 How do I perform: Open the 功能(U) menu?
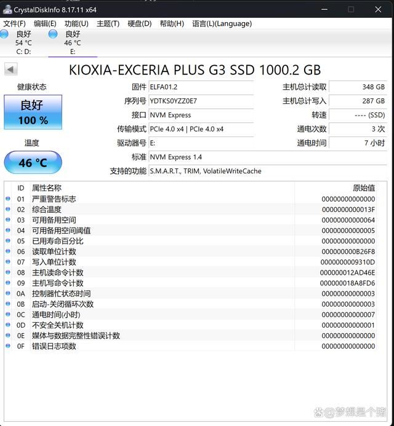coord(76,23)
